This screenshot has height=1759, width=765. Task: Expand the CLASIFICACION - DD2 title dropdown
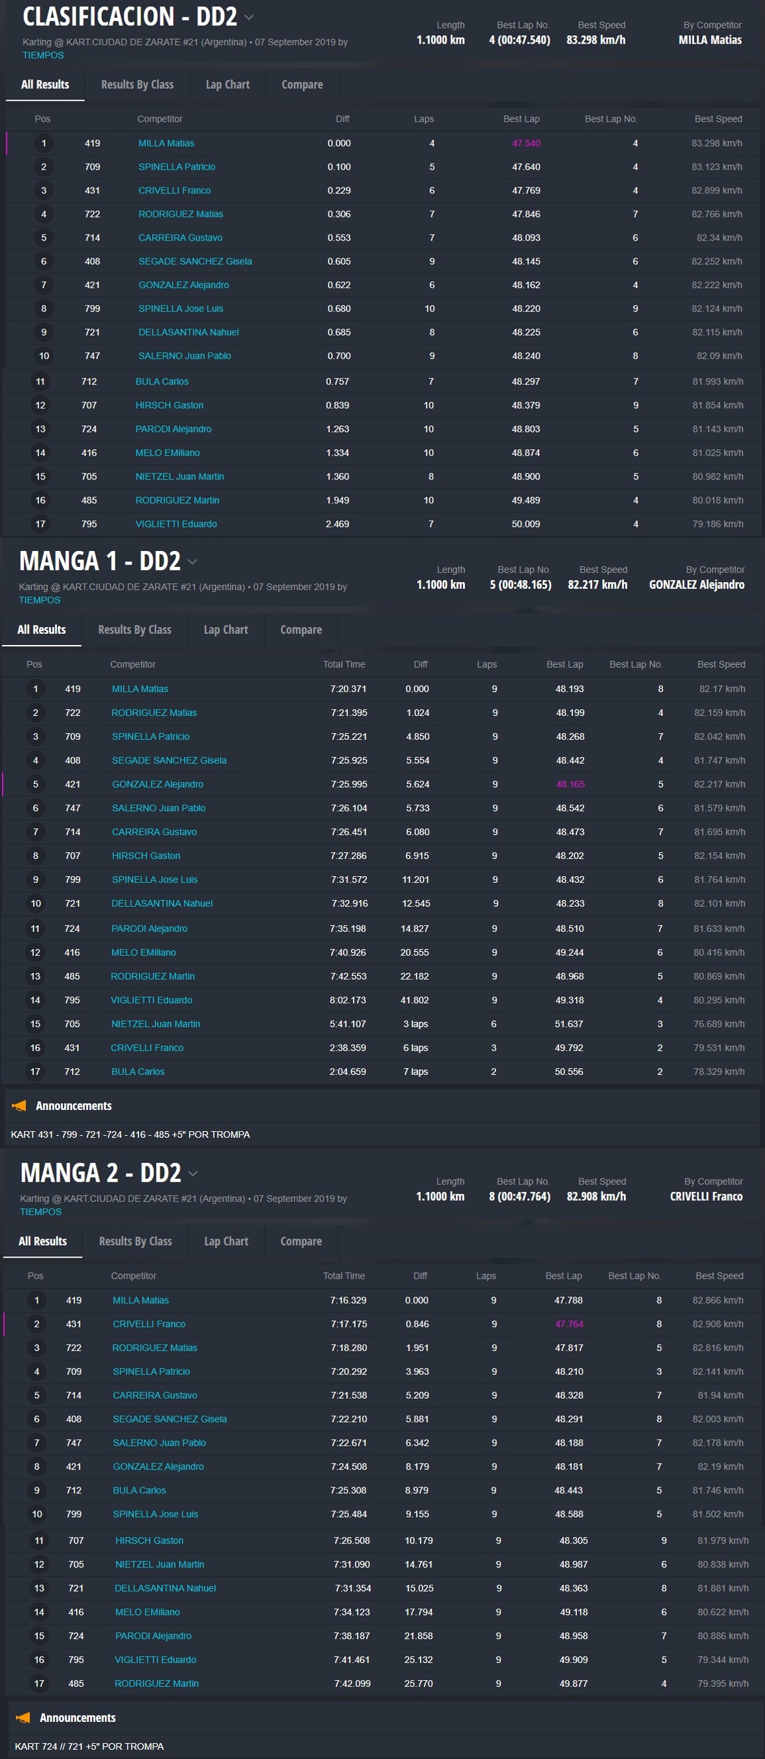249,17
